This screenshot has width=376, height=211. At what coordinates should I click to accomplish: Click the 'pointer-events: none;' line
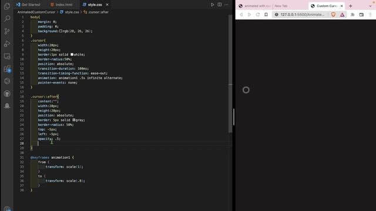click(58, 83)
